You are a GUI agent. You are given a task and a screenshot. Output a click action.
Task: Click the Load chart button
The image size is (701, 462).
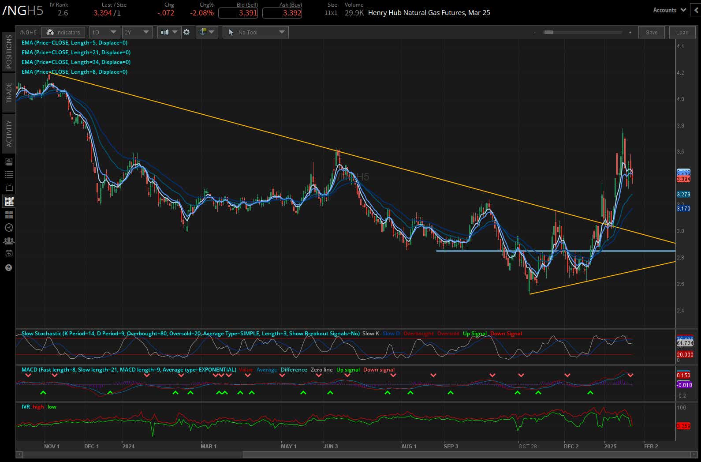[x=682, y=32]
